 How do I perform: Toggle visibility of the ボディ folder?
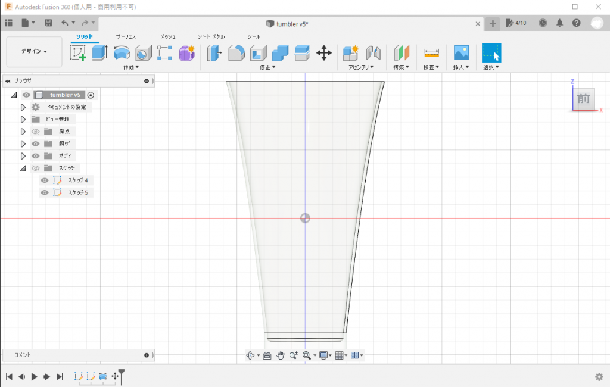pos(35,155)
